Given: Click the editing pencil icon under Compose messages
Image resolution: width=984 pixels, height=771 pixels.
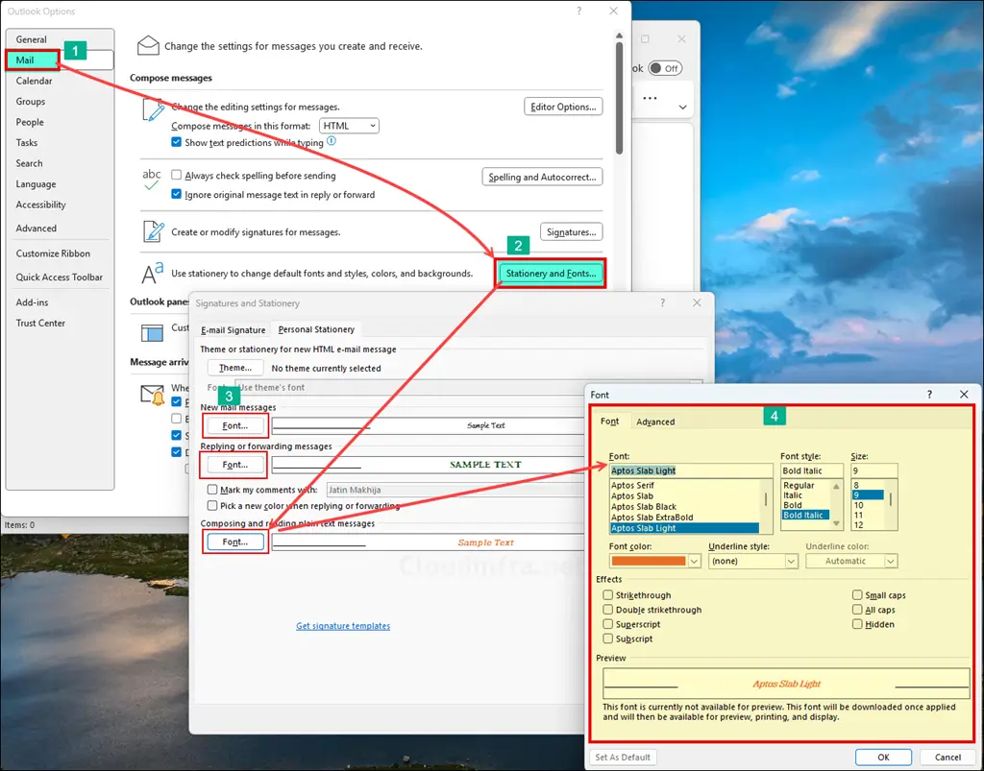Looking at the screenshot, I should pyautogui.click(x=153, y=110).
